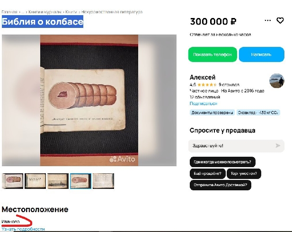Select 'Ещё продаёте?' quick question

(x=207, y=173)
